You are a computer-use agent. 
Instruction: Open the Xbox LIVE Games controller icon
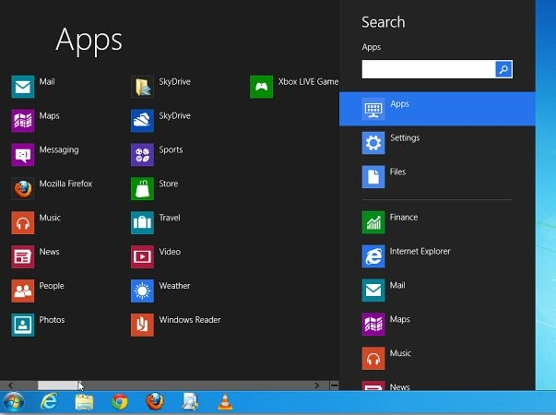(261, 87)
